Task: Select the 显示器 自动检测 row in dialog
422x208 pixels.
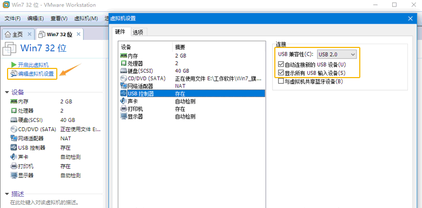Action: (193, 116)
